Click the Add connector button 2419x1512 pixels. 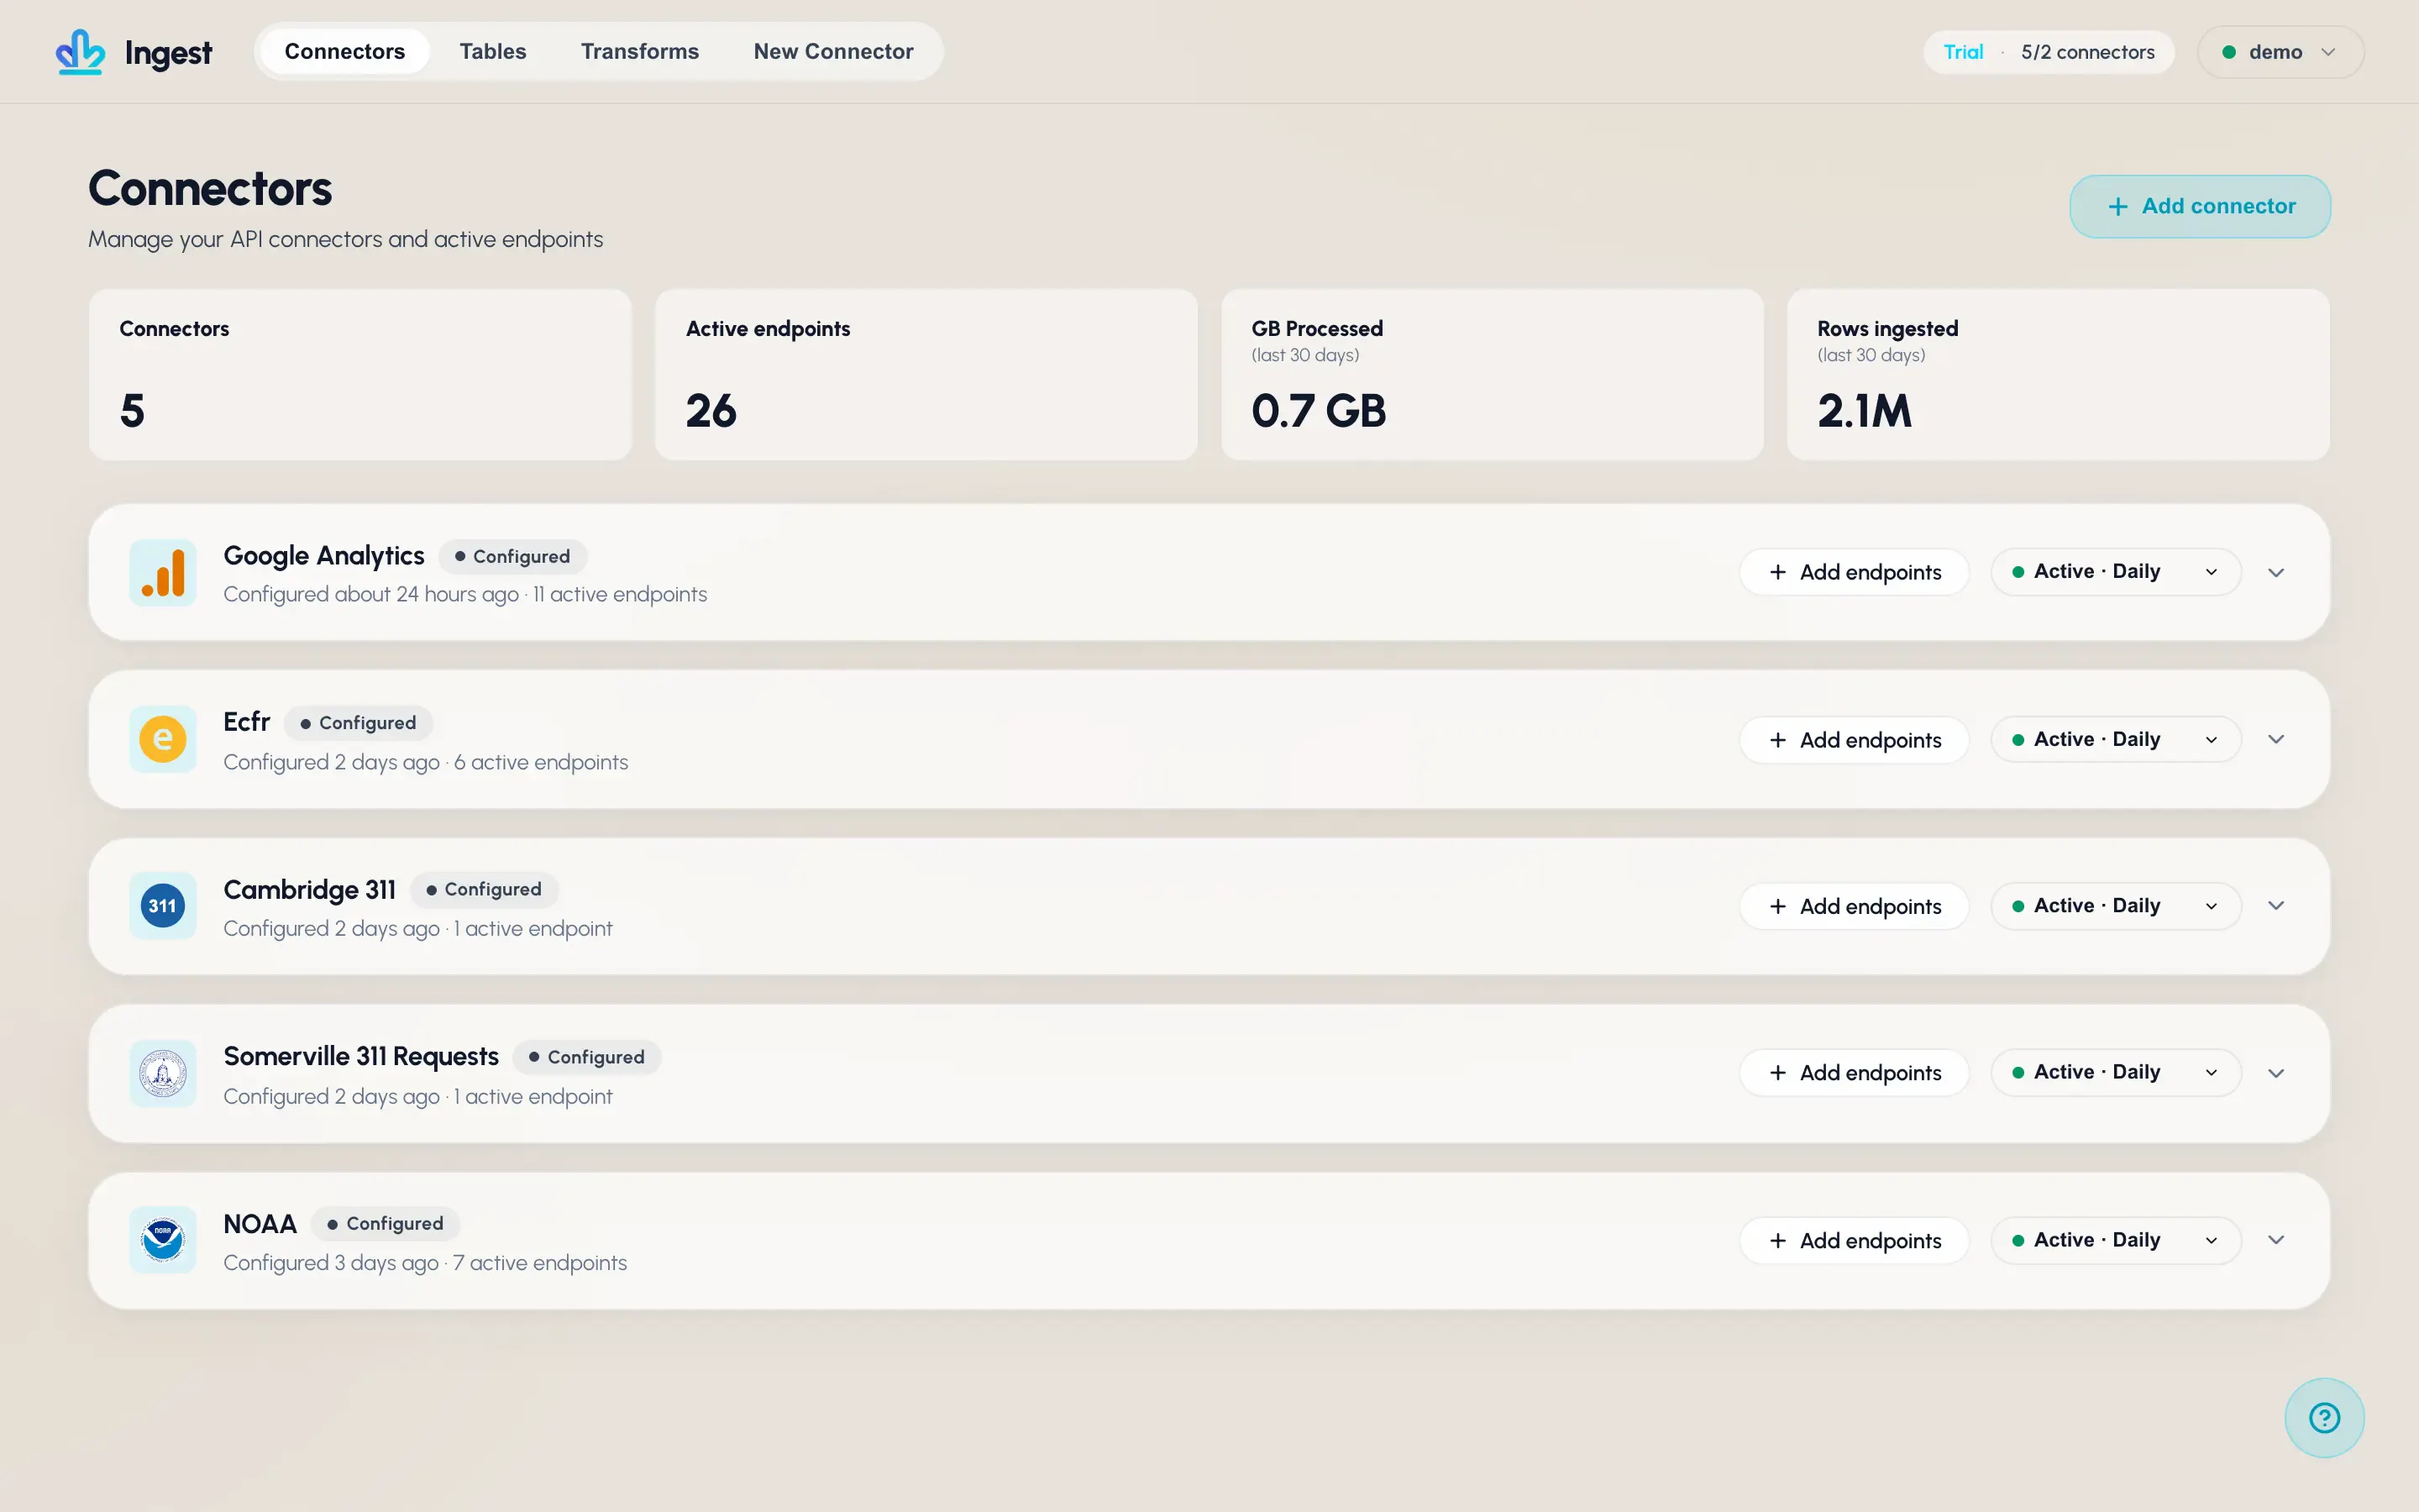coord(2200,207)
